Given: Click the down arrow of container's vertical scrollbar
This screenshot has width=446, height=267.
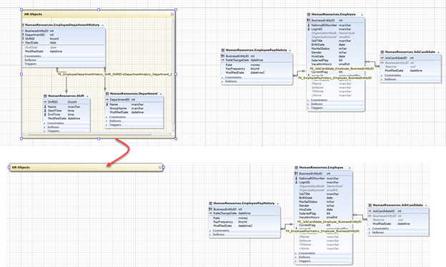Looking at the screenshot, I should point(173,131).
